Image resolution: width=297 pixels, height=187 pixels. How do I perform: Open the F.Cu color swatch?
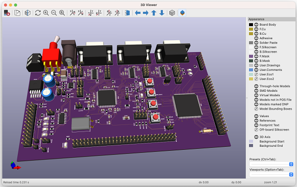click(251, 29)
